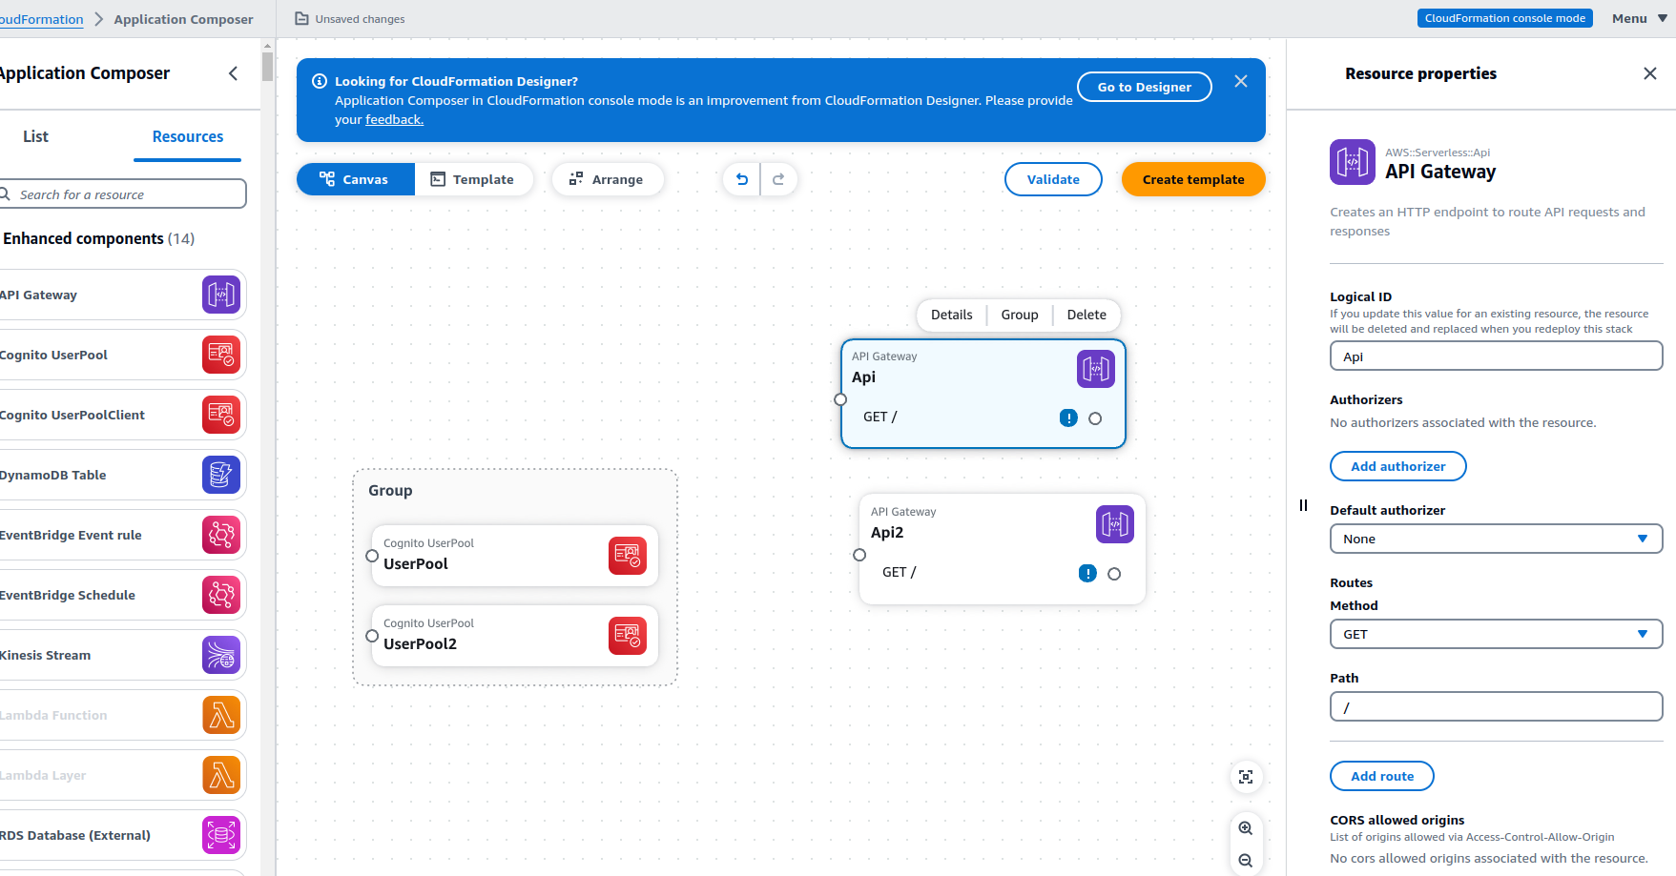Screen dimensions: 1676x876
Task: Click the Api card's left connection port
Action: click(x=840, y=399)
